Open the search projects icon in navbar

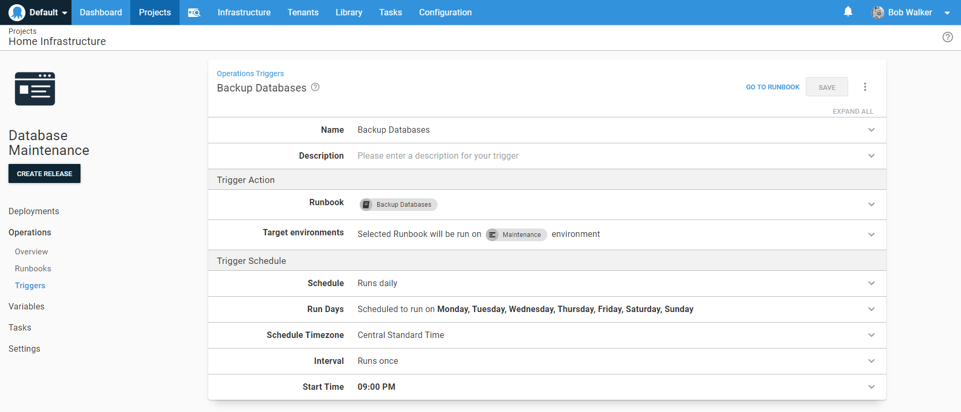pyautogui.click(x=194, y=12)
